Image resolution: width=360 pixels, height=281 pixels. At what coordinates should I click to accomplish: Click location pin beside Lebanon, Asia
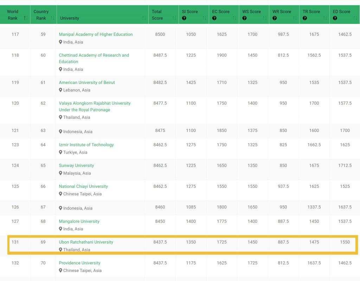60,90
